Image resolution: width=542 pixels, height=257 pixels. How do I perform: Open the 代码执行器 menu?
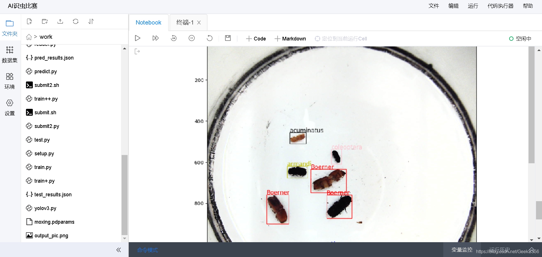500,6
